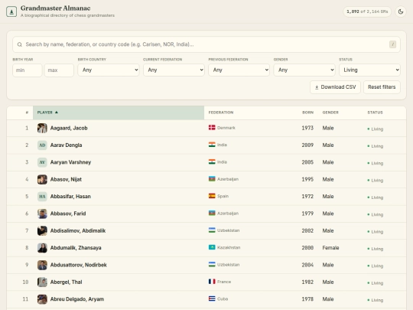Click the France flag icon
This screenshot has height=310, width=413.
click(212, 282)
